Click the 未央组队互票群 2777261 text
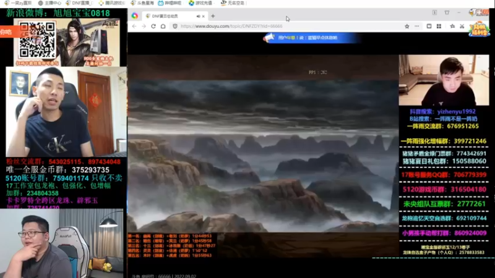Image resolution: width=495 pixels, height=278 pixels. pyautogui.click(x=444, y=204)
